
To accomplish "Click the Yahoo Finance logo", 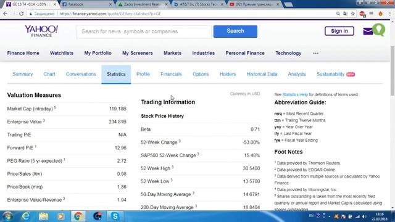I will [41, 31].
